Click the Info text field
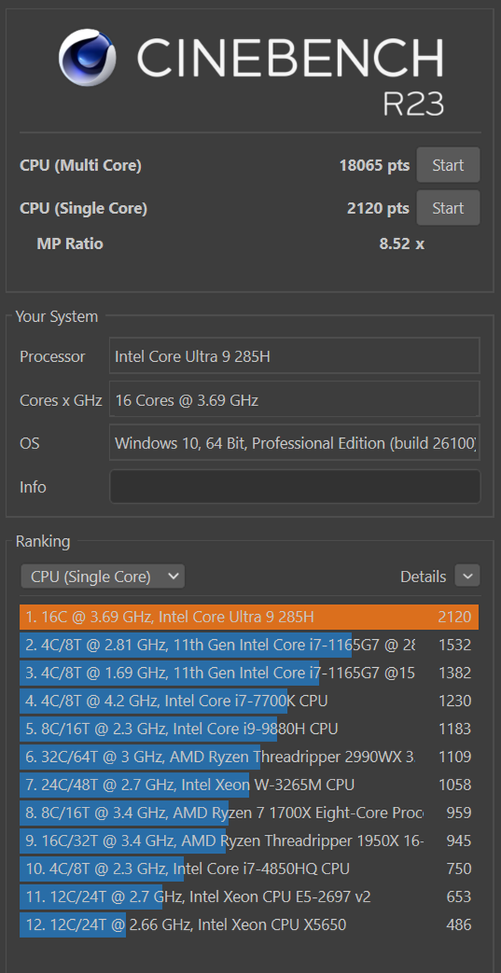Screen dimensions: 501x973 click(x=295, y=486)
